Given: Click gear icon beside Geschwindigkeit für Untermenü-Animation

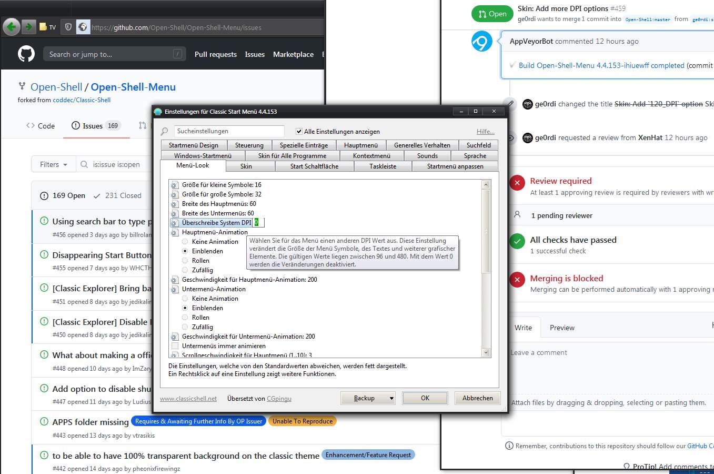Looking at the screenshot, I should (175, 337).
